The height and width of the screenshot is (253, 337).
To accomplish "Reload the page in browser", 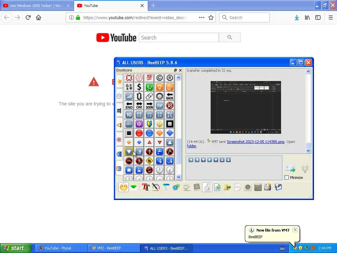I will 28,17.
